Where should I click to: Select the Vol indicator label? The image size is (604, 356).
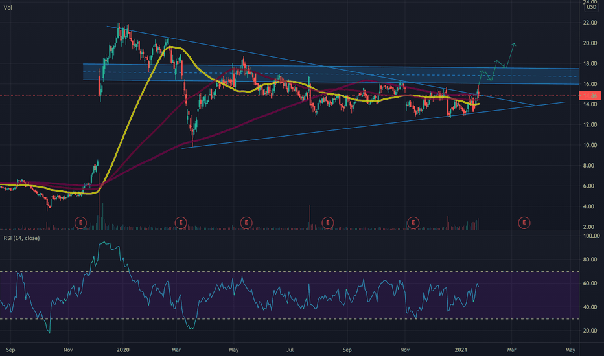tap(8, 8)
